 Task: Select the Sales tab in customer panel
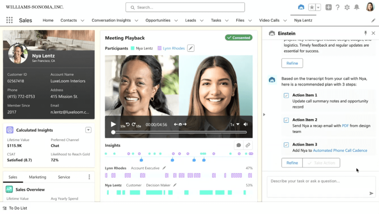tap(13, 177)
